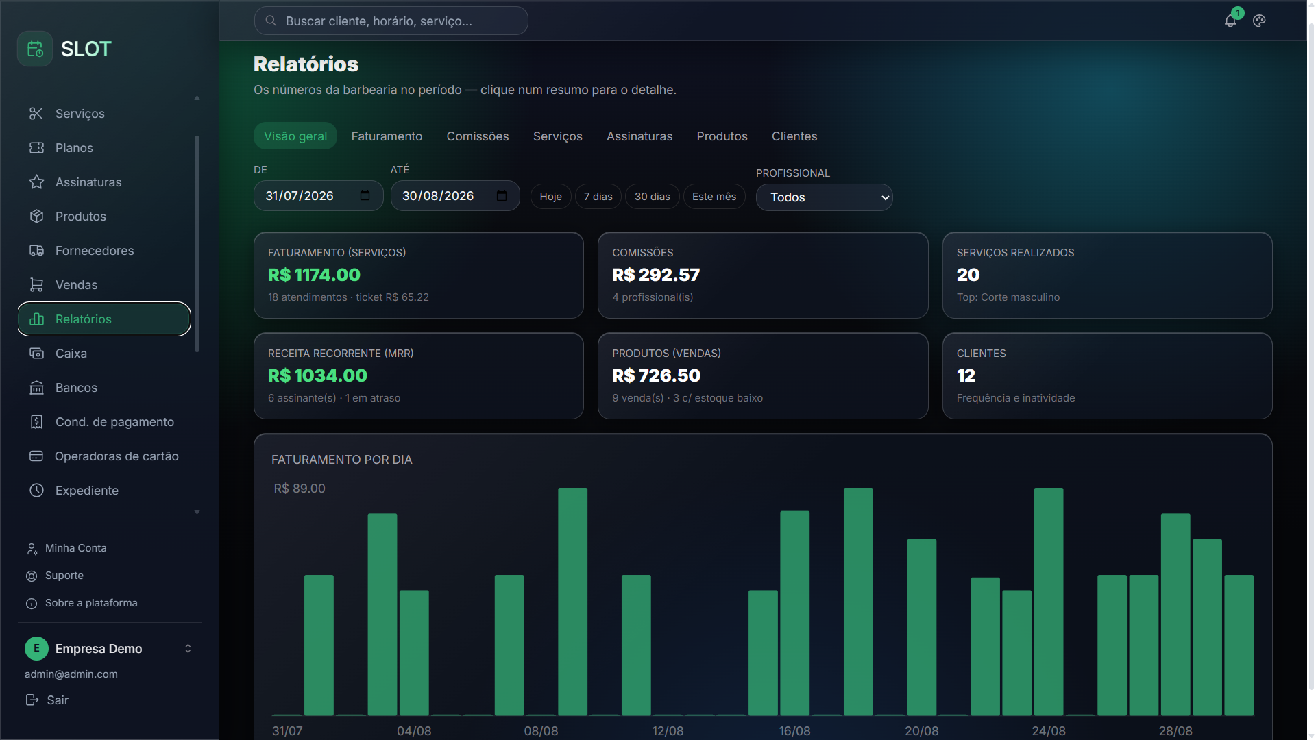Open the Profissional Todos dropdown
The width and height of the screenshot is (1316, 740).
824,197
